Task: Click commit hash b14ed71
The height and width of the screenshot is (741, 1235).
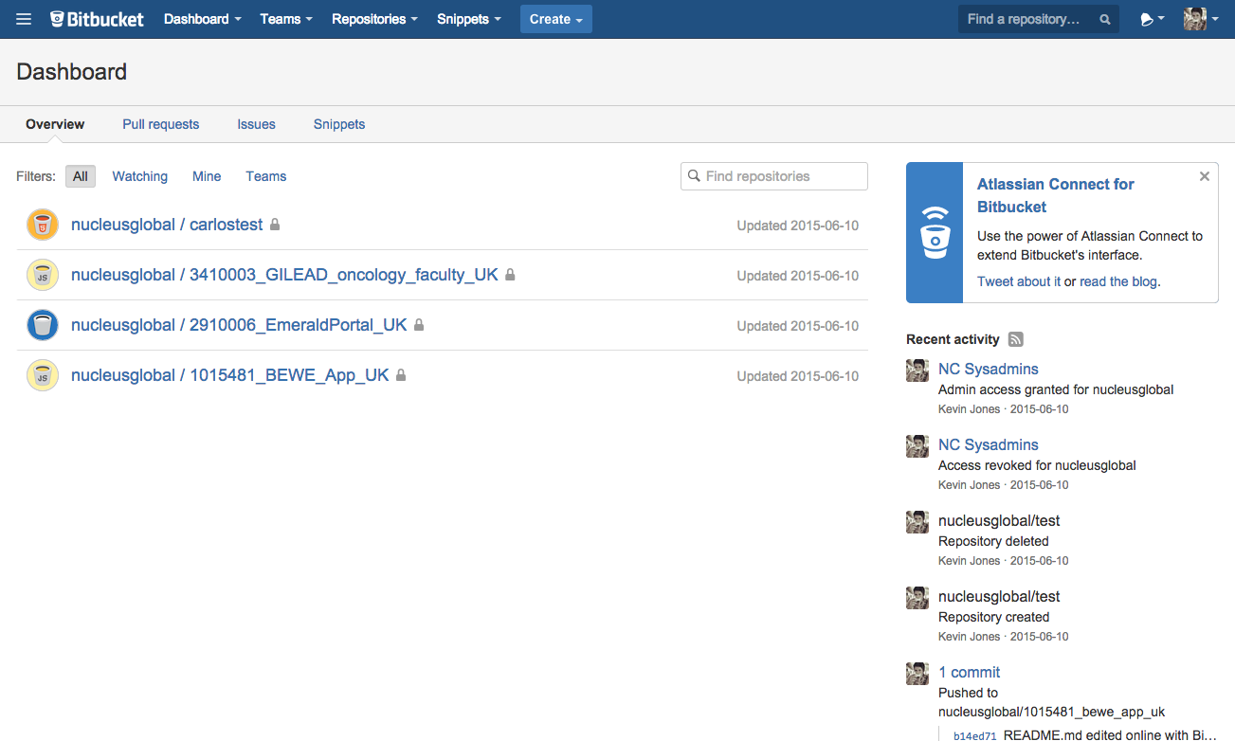Action: pos(974,735)
